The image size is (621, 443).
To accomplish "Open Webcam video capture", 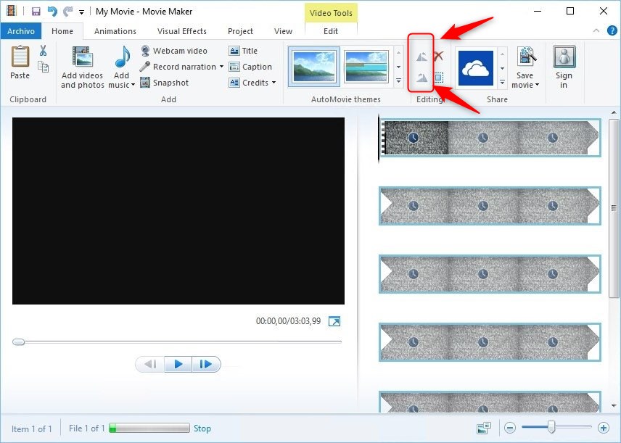I will [x=173, y=51].
